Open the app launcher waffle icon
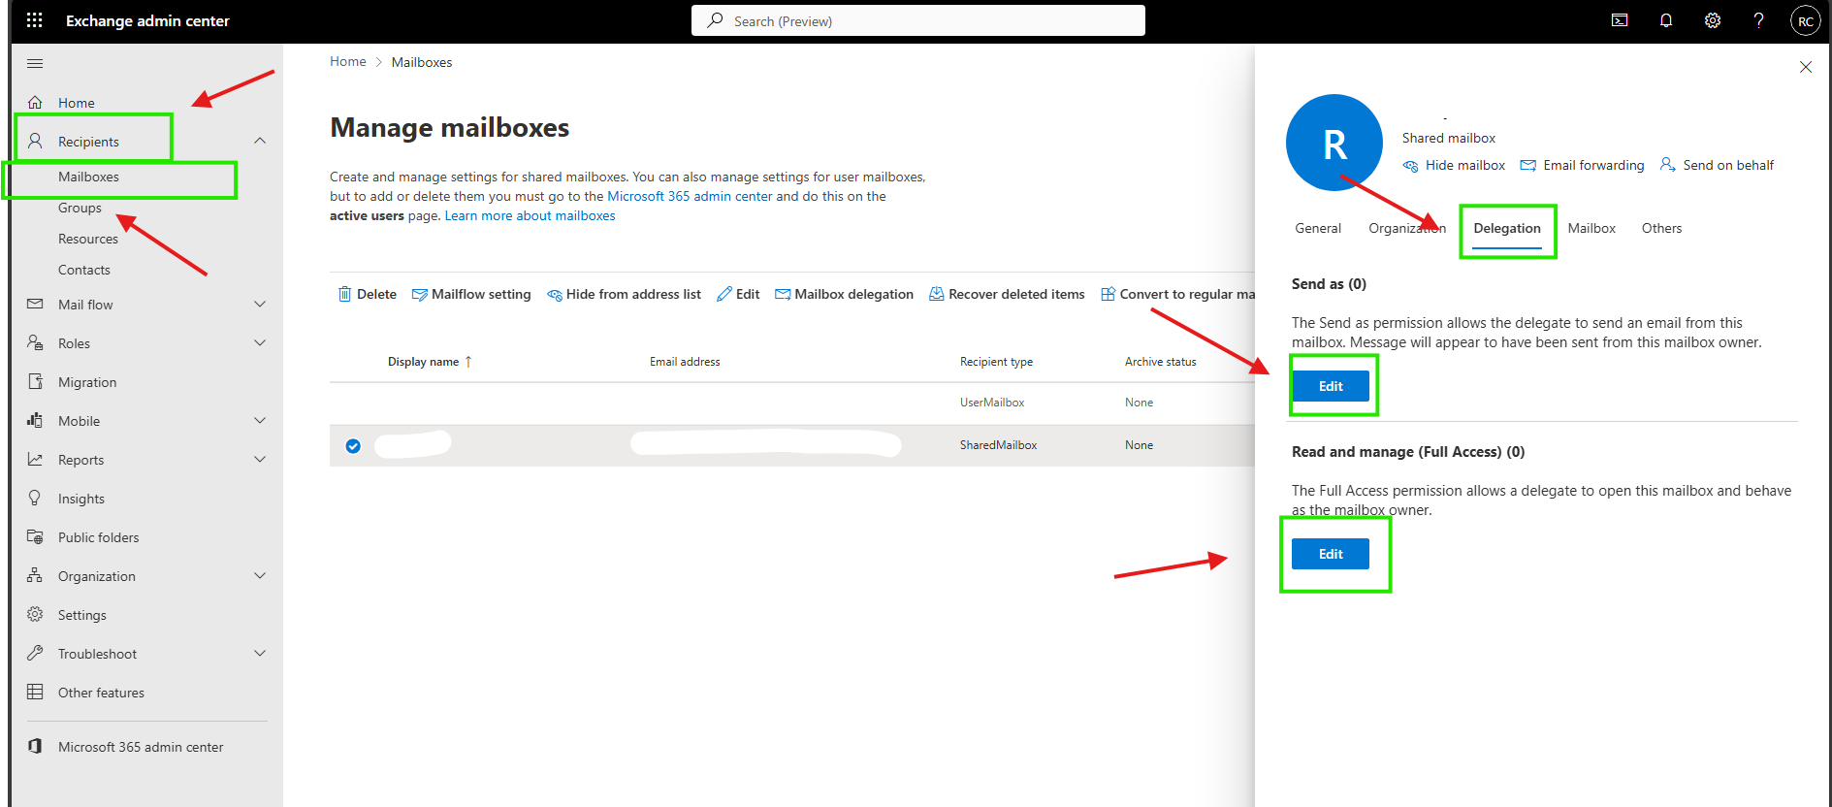Image resolution: width=1832 pixels, height=807 pixels. pyautogui.click(x=35, y=20)
